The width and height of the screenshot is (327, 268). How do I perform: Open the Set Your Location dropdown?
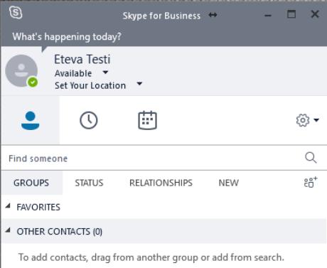(x=139, y=84)
